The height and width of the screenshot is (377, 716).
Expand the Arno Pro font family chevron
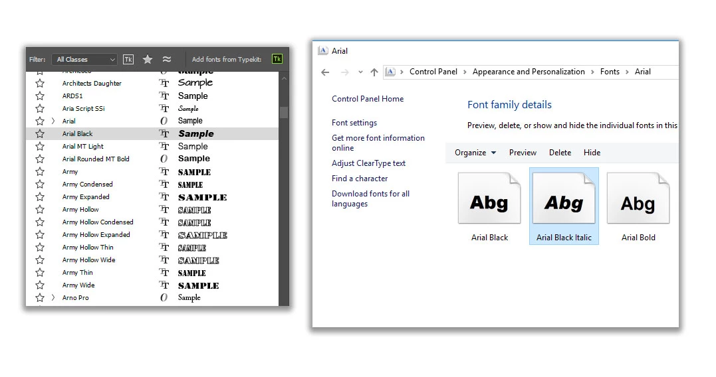pos(53,297)
